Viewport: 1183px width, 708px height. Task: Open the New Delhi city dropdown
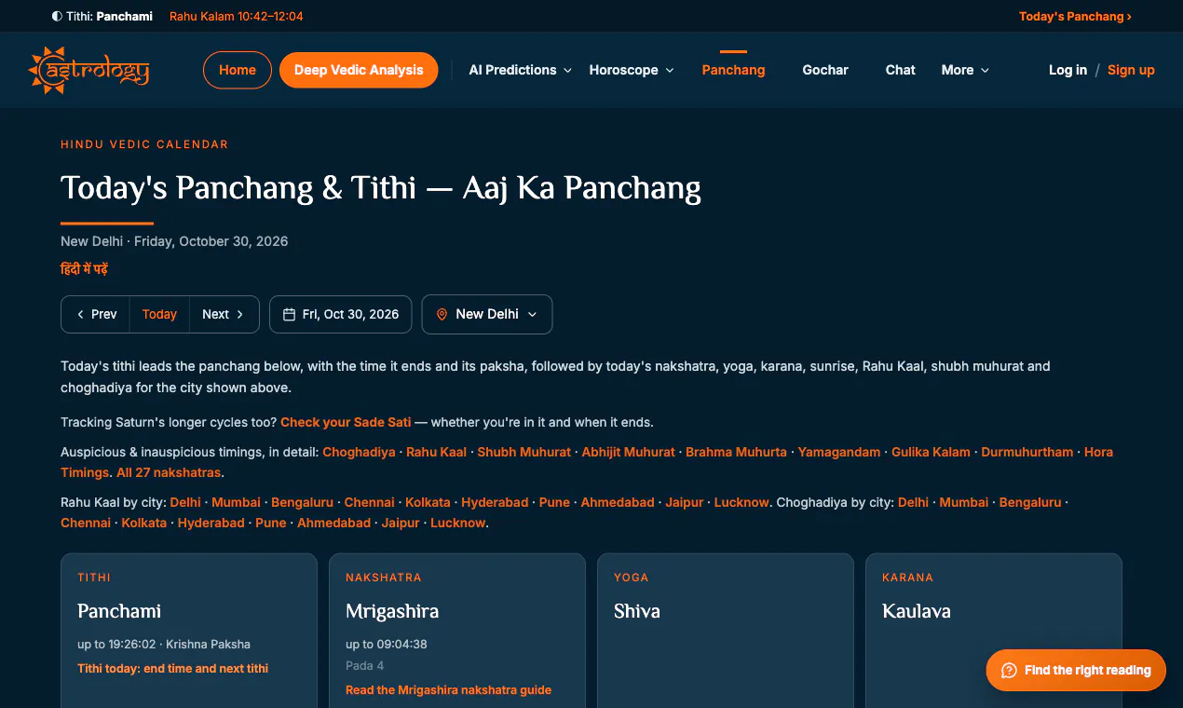pos(487,315)
